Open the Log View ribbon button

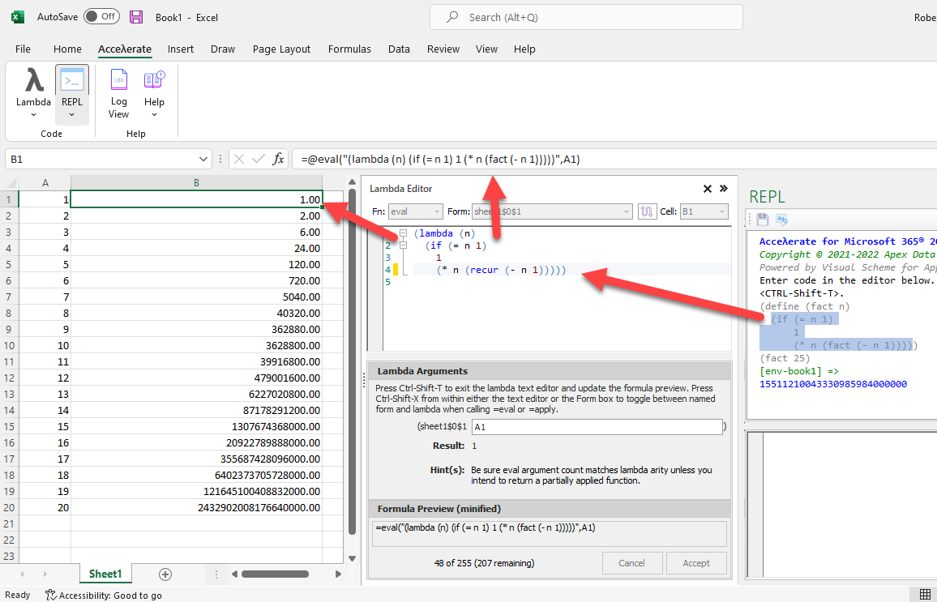click(x=118, y=94)
